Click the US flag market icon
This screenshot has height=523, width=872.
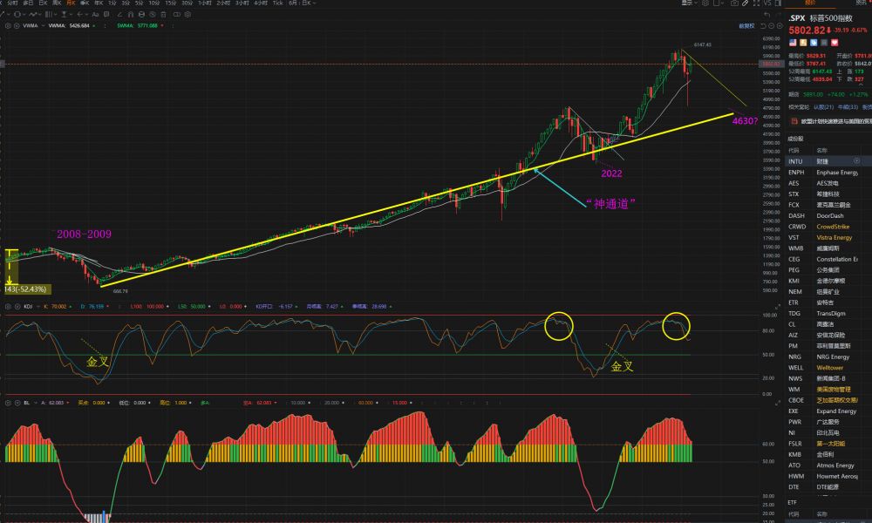click(x=793, y=42)
